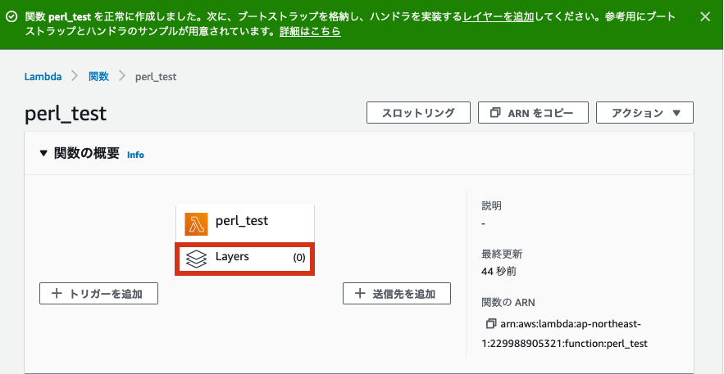Click the ARN をコピー button

click(533, 113)
